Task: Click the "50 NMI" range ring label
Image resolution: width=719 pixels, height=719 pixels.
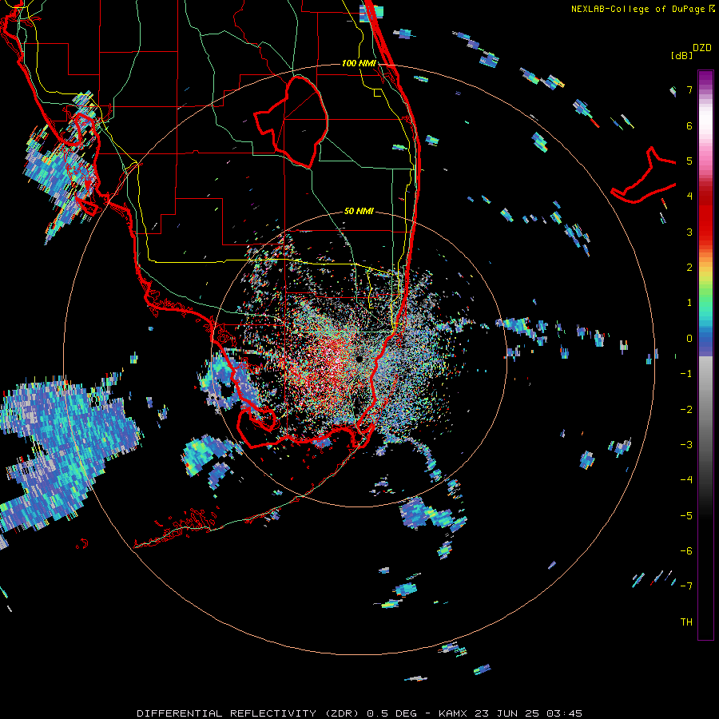Action: (x=359, y=212)
